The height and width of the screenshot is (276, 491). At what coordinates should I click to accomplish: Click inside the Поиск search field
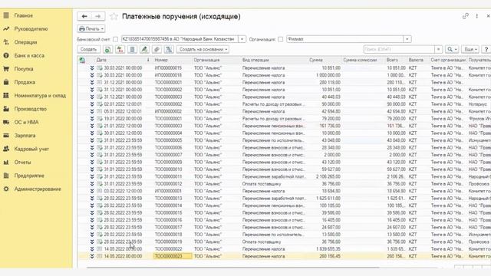[x=399, y=49]
